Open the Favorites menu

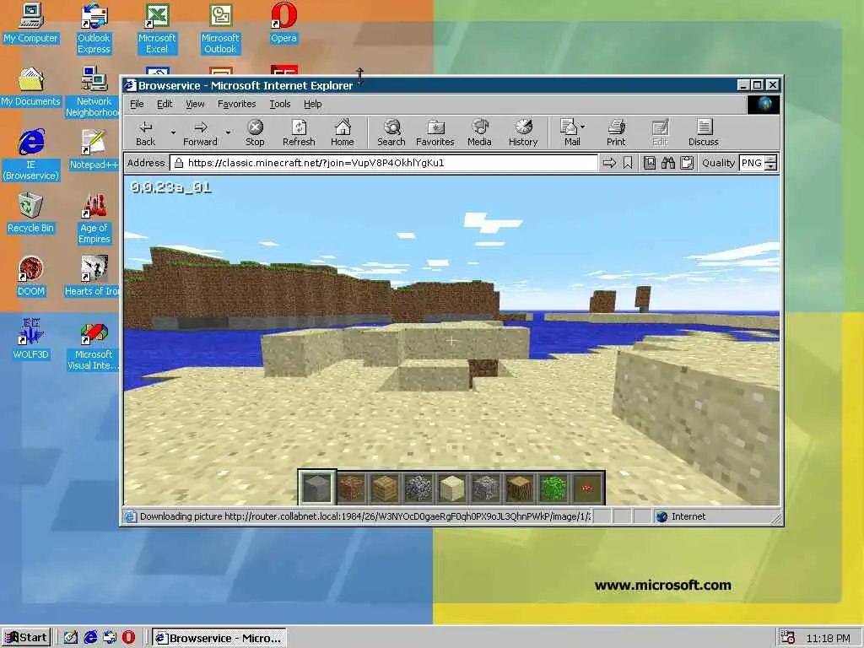tap(236, 104)
